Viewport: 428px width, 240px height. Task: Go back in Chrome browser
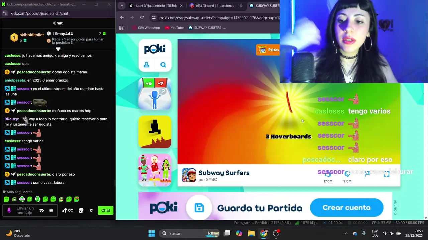pyautogui.click(x=122, y=17)
